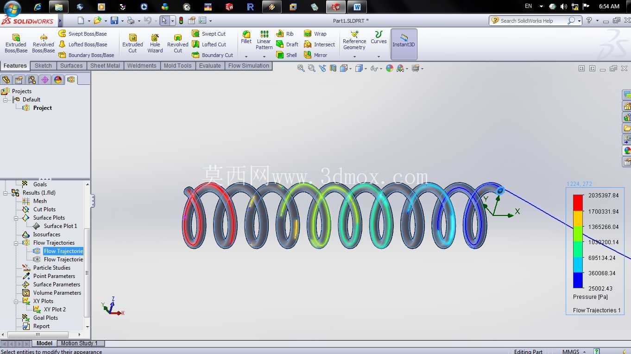Click the Intersect tool

[319, 44]
